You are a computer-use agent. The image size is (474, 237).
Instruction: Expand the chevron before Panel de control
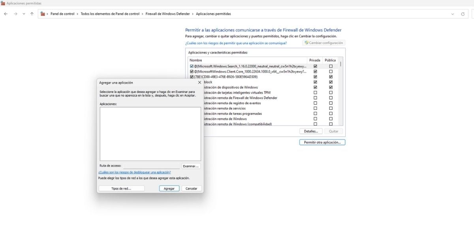(47, 14)
